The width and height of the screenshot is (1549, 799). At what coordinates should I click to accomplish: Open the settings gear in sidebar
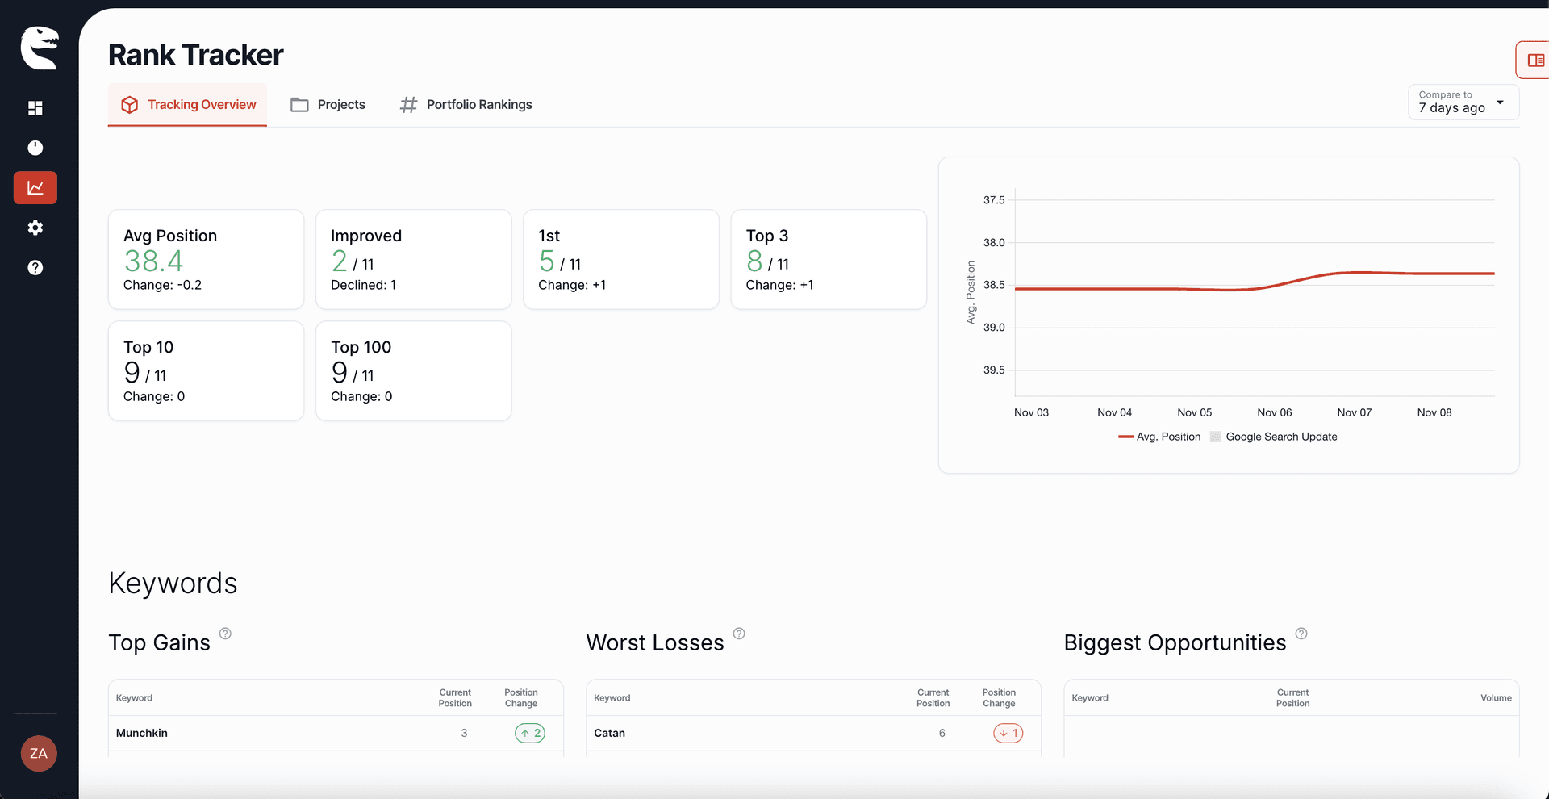(35, 228)
